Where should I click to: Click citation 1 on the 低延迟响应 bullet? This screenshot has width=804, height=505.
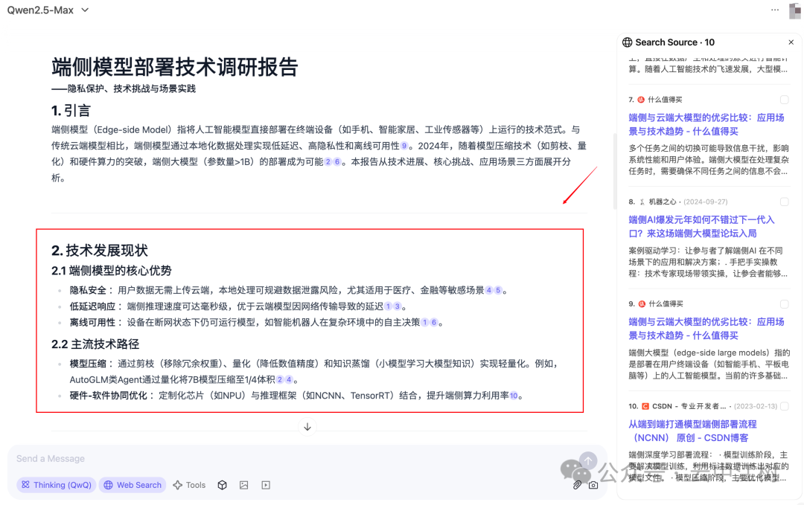(388, 306)
